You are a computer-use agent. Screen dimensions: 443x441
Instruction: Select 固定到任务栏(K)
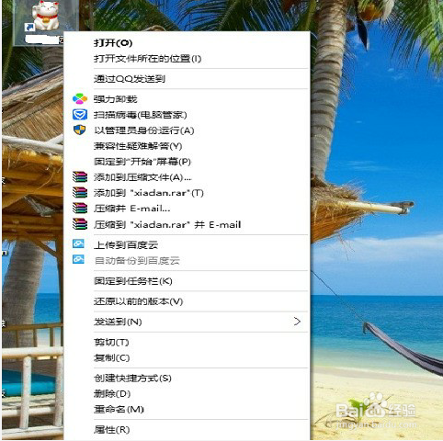[133, 281]
